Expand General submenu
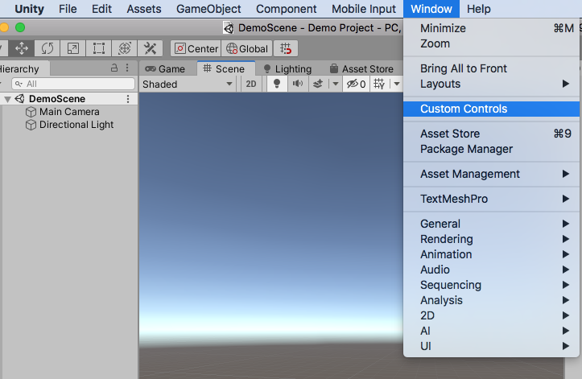Screen dimensions: 582x379 491,224
